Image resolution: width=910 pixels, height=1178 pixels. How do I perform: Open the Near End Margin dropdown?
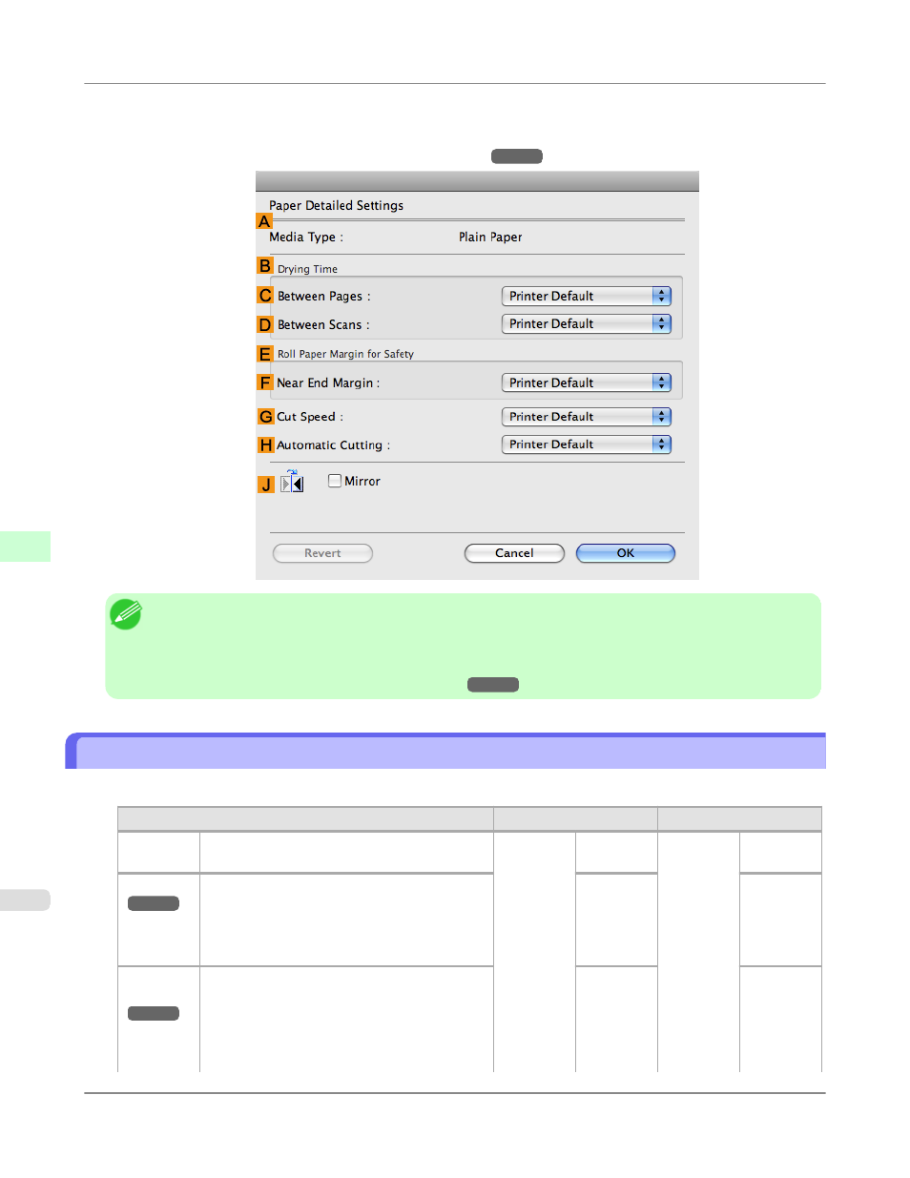(587, 382)
